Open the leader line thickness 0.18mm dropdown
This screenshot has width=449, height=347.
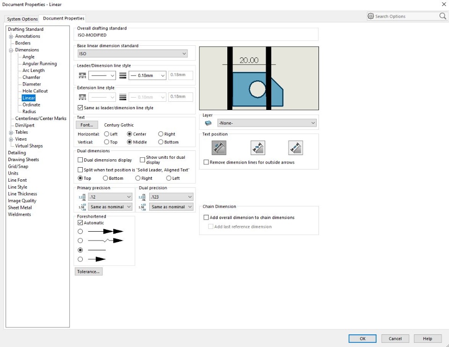[147, 76]
